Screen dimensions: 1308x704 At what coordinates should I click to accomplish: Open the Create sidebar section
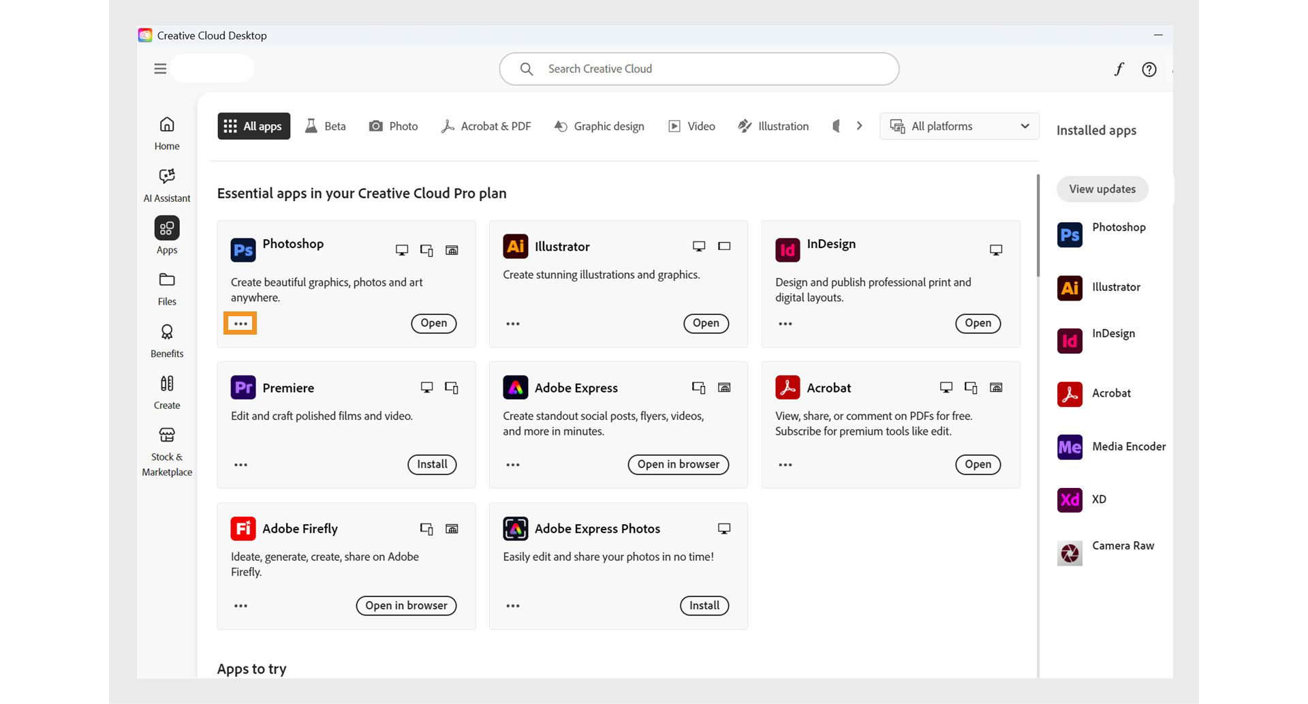167,393
